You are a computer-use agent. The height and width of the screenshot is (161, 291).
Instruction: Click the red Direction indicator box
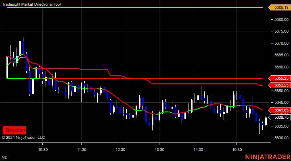click(x=14, y=130)
